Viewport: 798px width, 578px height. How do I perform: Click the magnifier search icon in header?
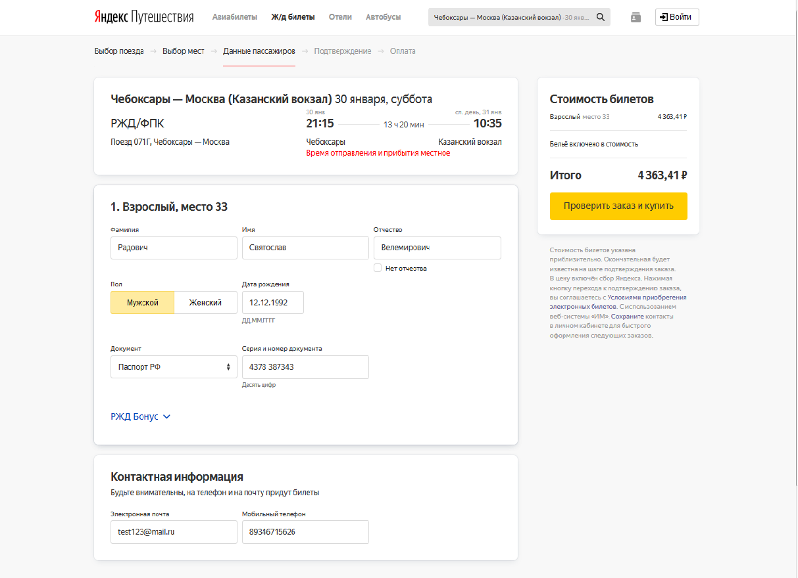pyautogui.click(x=601, y=17)
